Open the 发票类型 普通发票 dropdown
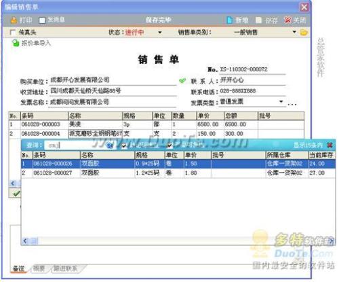Image resolution: width=339 pixels, height=282 pixels. coord(281,101)
